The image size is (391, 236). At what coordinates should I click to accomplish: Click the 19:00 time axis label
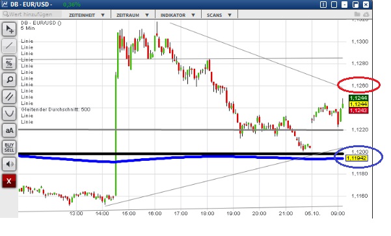[x=234, y=213]
